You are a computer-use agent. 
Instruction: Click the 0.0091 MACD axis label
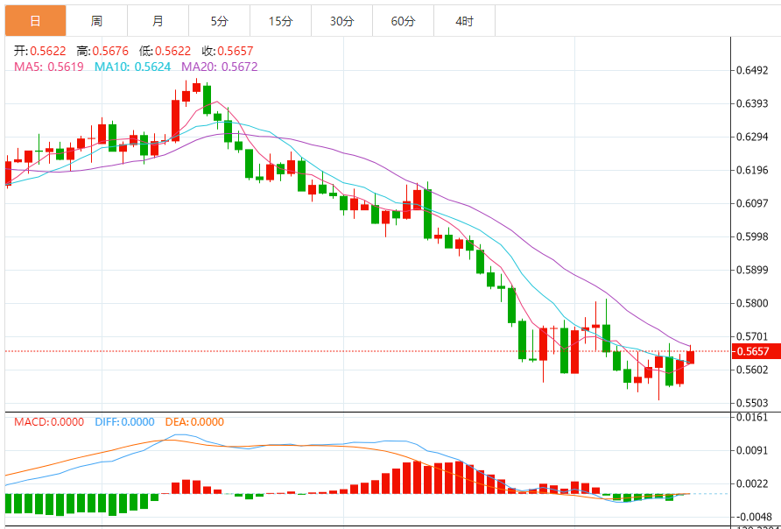tap(753, 451)
